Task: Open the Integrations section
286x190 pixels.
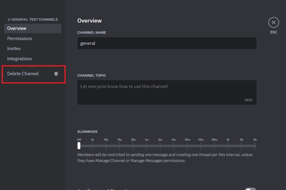Action: [19, 59]
